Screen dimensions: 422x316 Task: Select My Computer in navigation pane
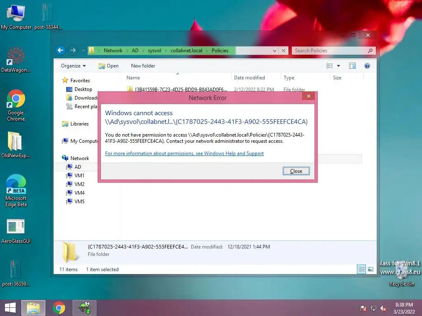pos(80,141)
